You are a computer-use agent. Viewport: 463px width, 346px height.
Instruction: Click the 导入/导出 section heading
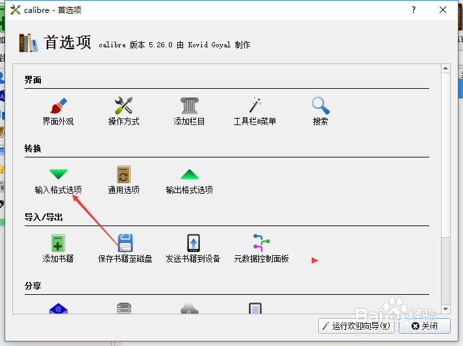44,217
